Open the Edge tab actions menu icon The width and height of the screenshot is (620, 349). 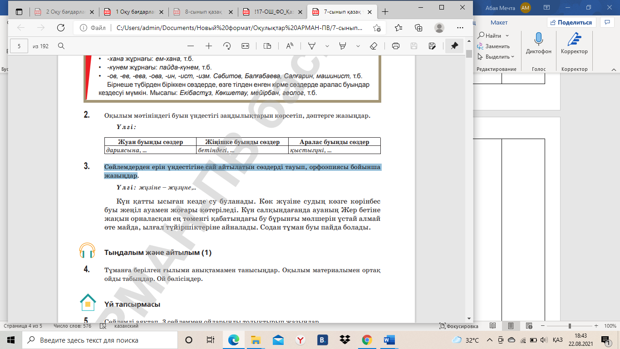(19, 11)
